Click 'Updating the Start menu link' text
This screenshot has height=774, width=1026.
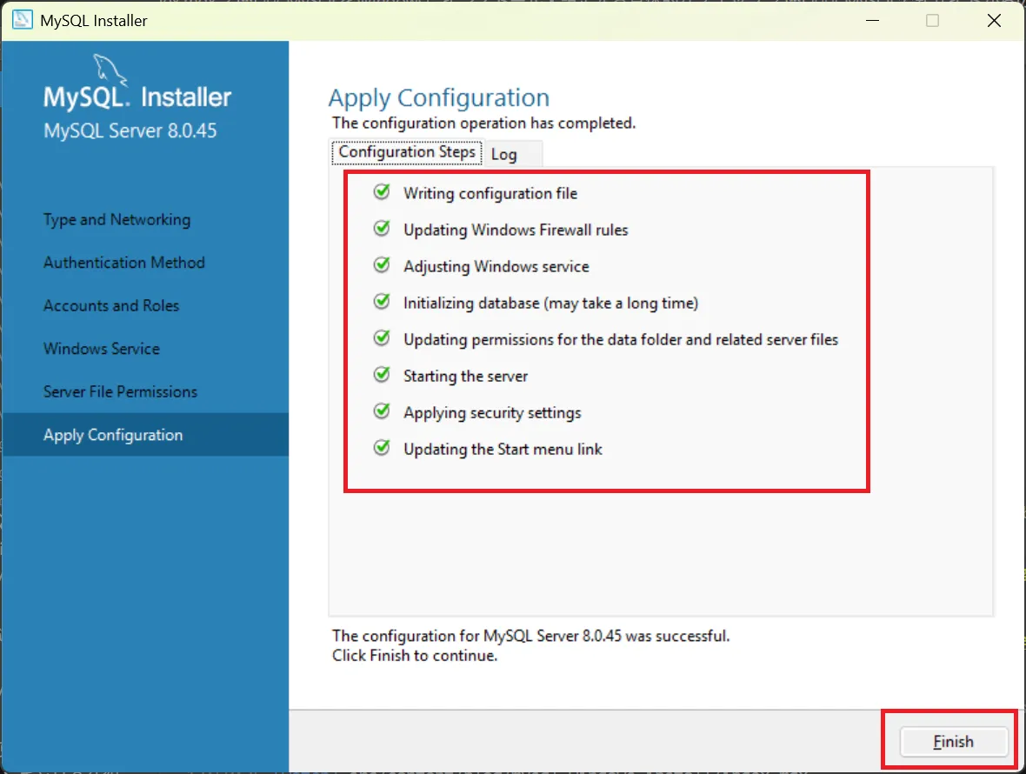(x=503, y=450)
